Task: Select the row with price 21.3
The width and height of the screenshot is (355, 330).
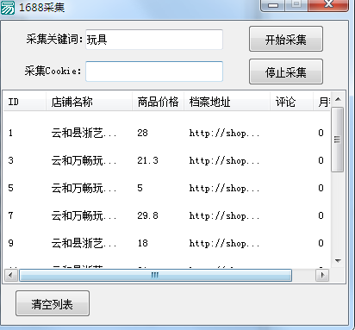Action: [x=166, y=160]
